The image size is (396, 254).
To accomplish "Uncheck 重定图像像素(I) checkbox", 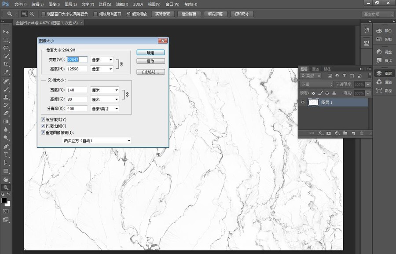I will 43,133.
